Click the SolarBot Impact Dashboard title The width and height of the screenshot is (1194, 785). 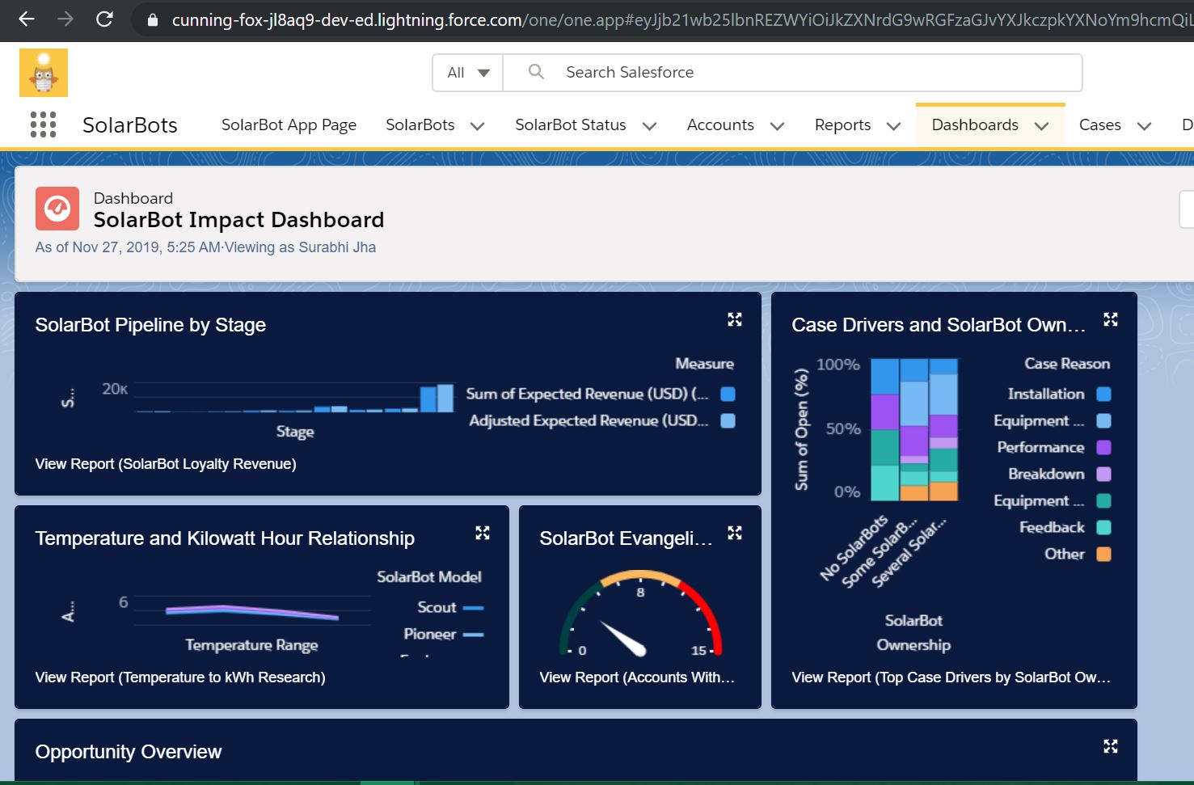point(238,220)
